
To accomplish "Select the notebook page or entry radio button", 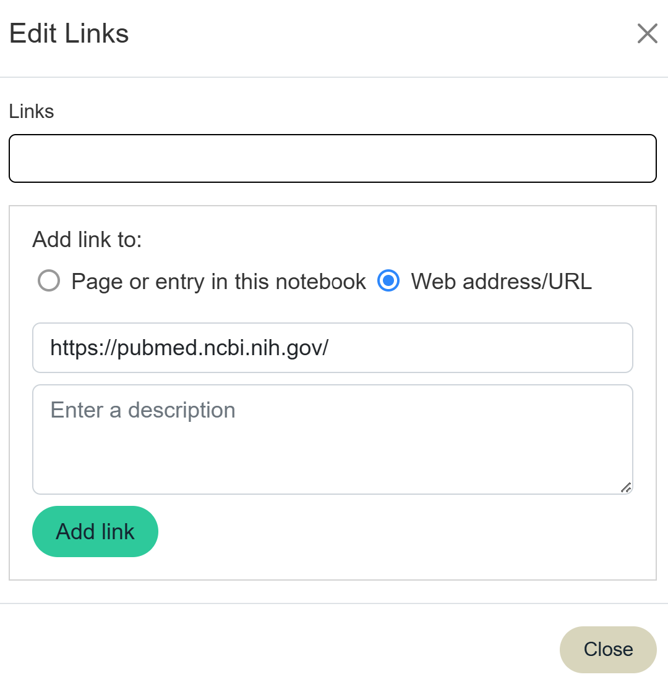I will coord(48,281).
